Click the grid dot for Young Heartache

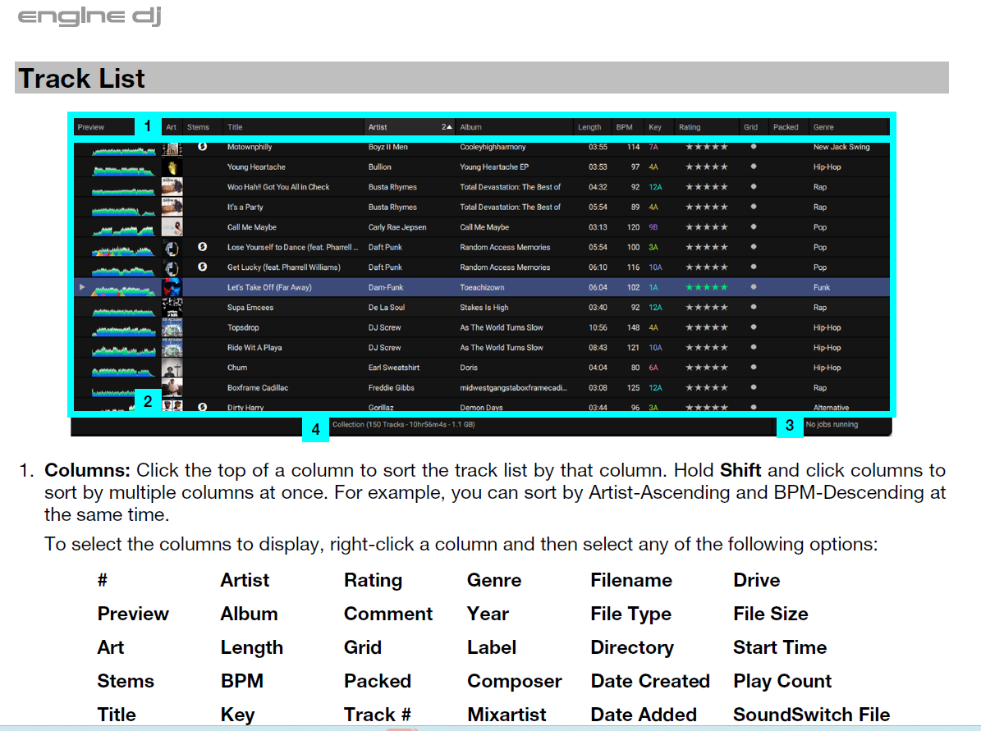[x=754, y=167]
